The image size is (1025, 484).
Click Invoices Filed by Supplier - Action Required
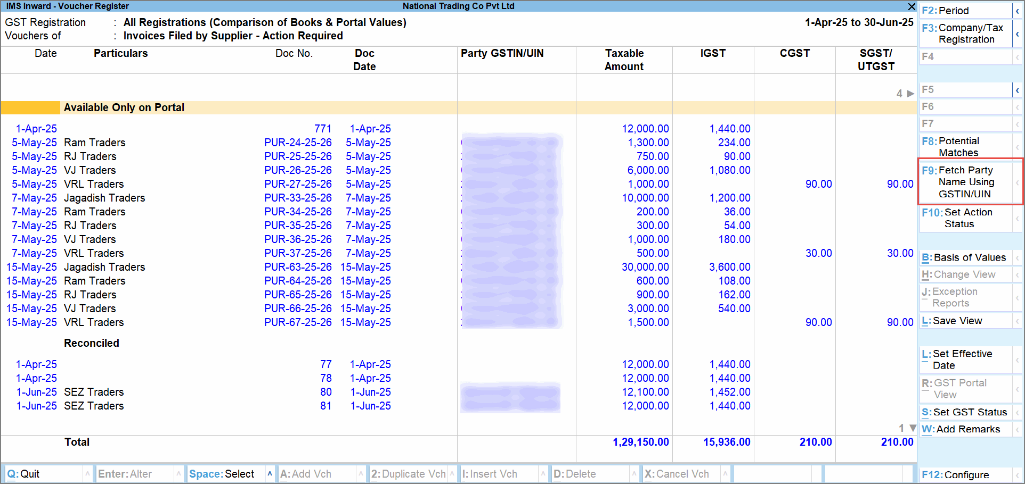[233, 36]
